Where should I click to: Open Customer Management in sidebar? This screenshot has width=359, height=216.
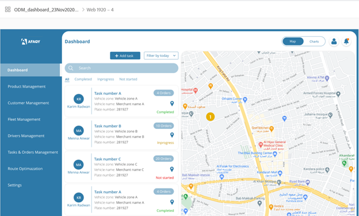pyautogui.click(x=28, y=103)
